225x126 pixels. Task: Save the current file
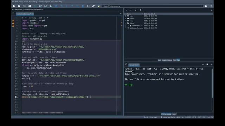pyautogui.click(x=24, y=6)
